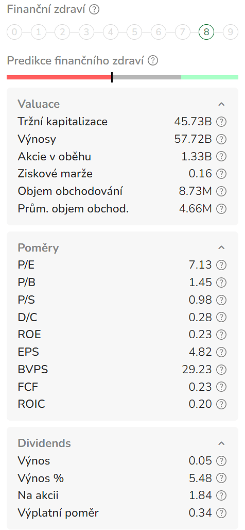Viewport: 245px width, 530px height.
Task: Click the Dividends section header
Action: (x=44, y=443)
